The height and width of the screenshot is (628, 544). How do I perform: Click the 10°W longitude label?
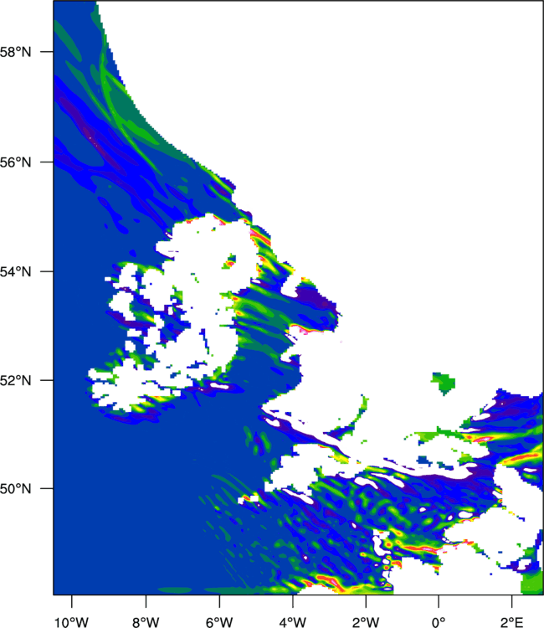(72, 622)
